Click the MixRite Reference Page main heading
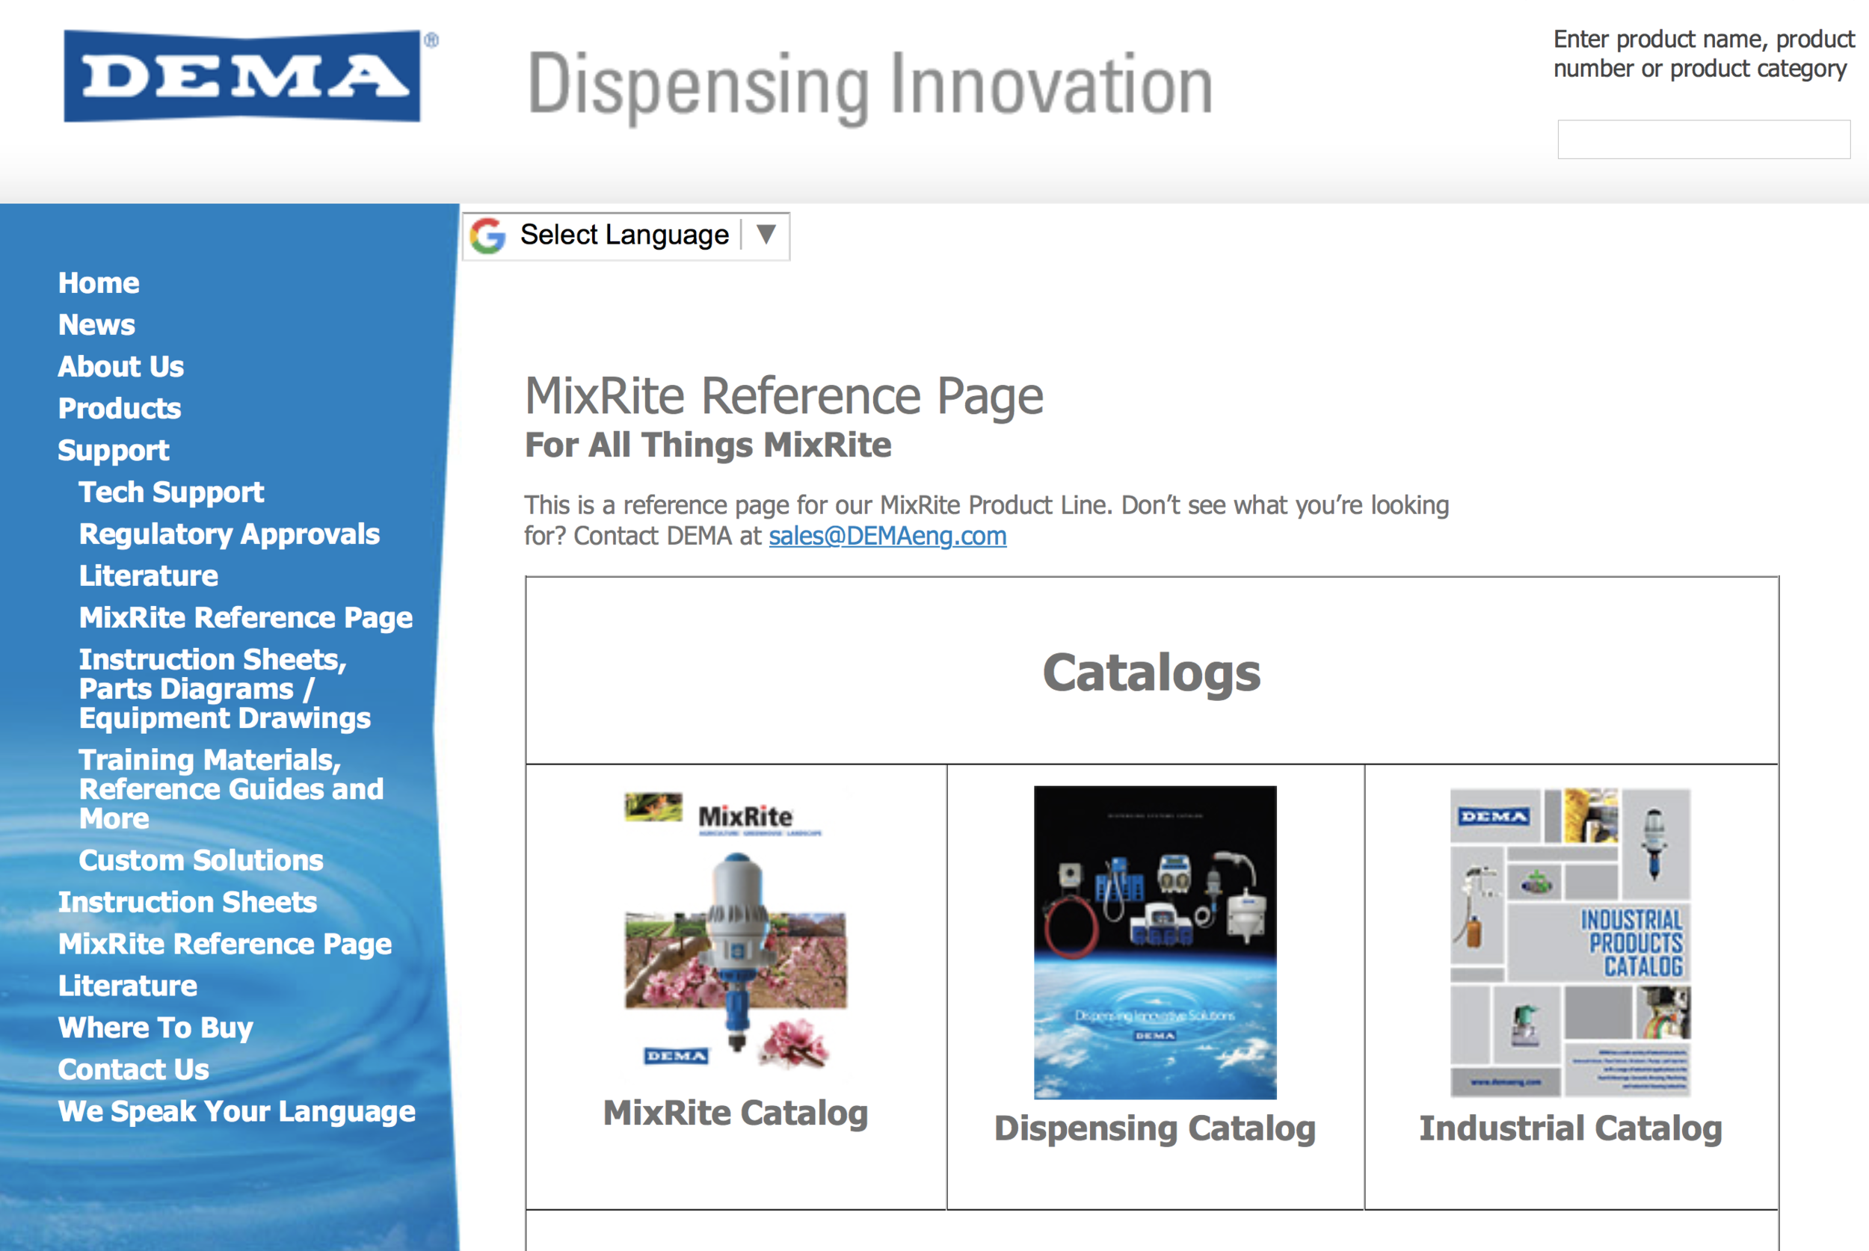The height and width of the screenshot is (1251, 1869). coord(783,396)
